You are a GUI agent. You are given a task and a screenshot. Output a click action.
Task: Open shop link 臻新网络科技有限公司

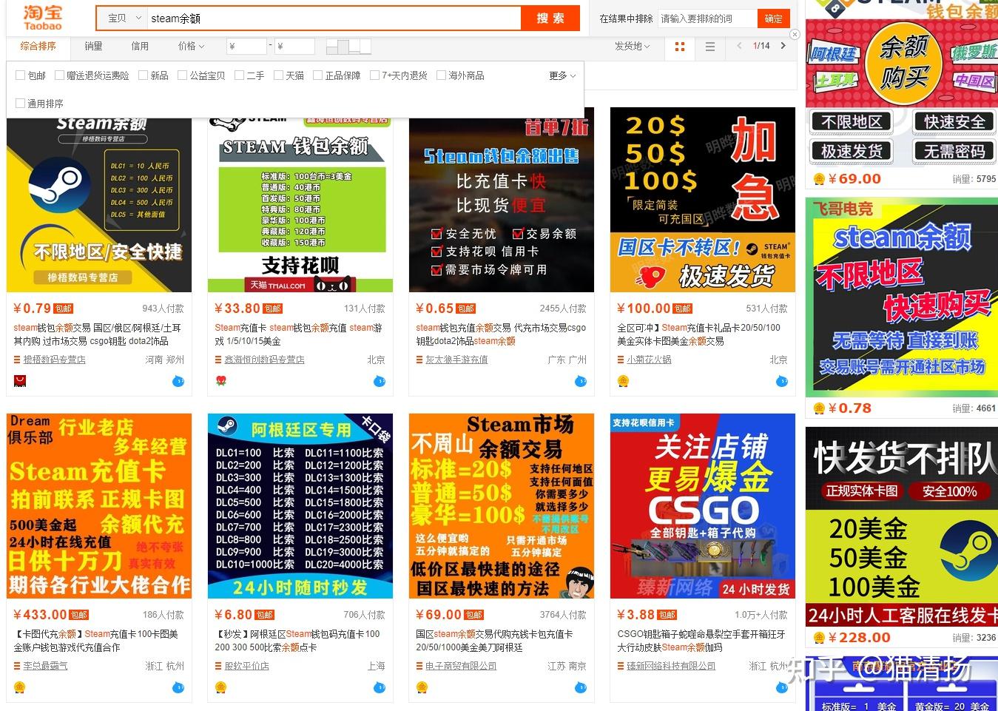[x=671, y=666]
